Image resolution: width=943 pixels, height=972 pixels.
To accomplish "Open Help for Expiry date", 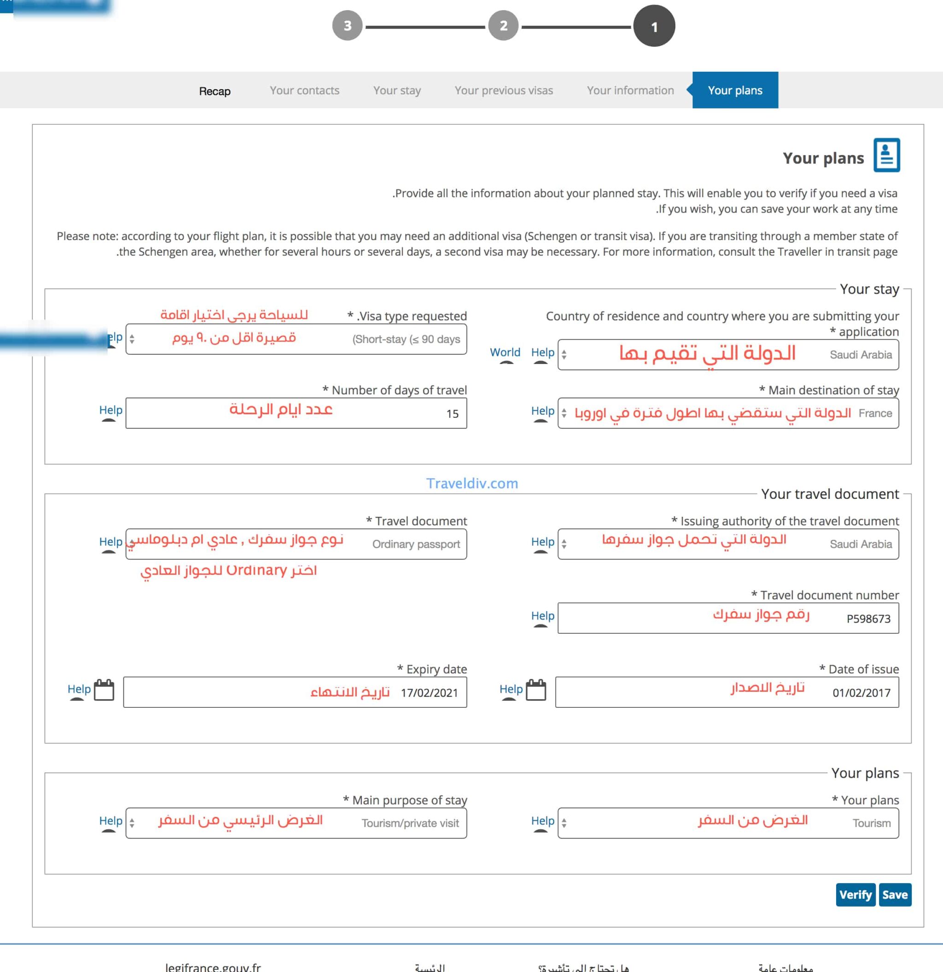I will tap(79, 689).
